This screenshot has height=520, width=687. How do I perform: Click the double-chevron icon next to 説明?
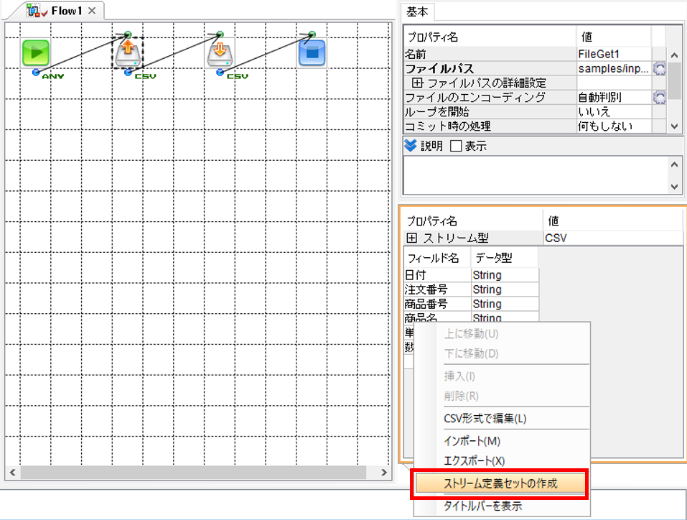click(x=411, y=146)
